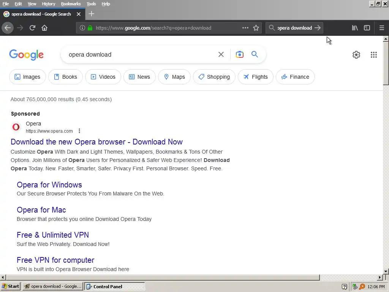Click the opera download taskbar button

point(52,286)
